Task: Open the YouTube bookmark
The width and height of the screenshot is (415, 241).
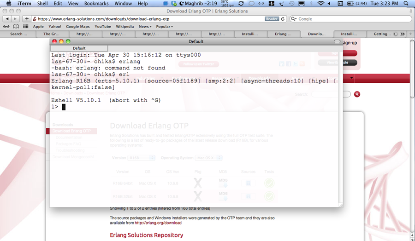Action: click(x=103, y=26)
